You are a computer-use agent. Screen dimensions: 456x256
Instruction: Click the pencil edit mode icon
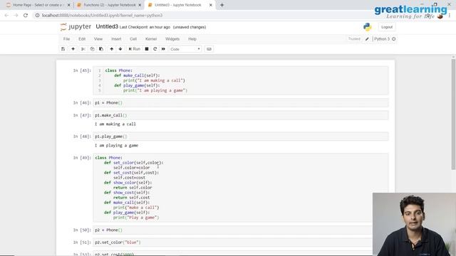367,39
